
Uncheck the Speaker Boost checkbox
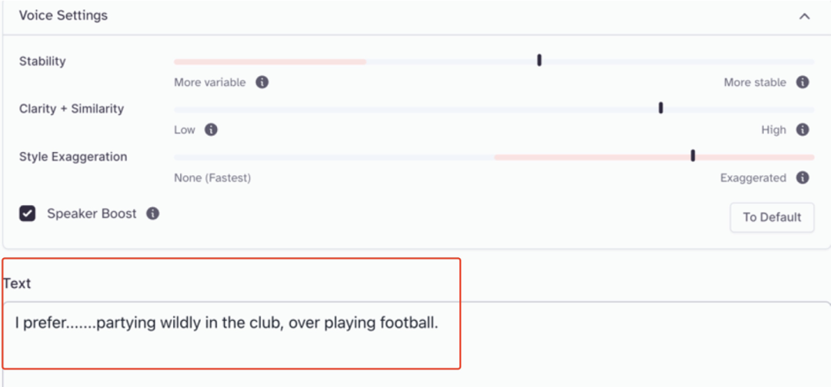[28, 213]
